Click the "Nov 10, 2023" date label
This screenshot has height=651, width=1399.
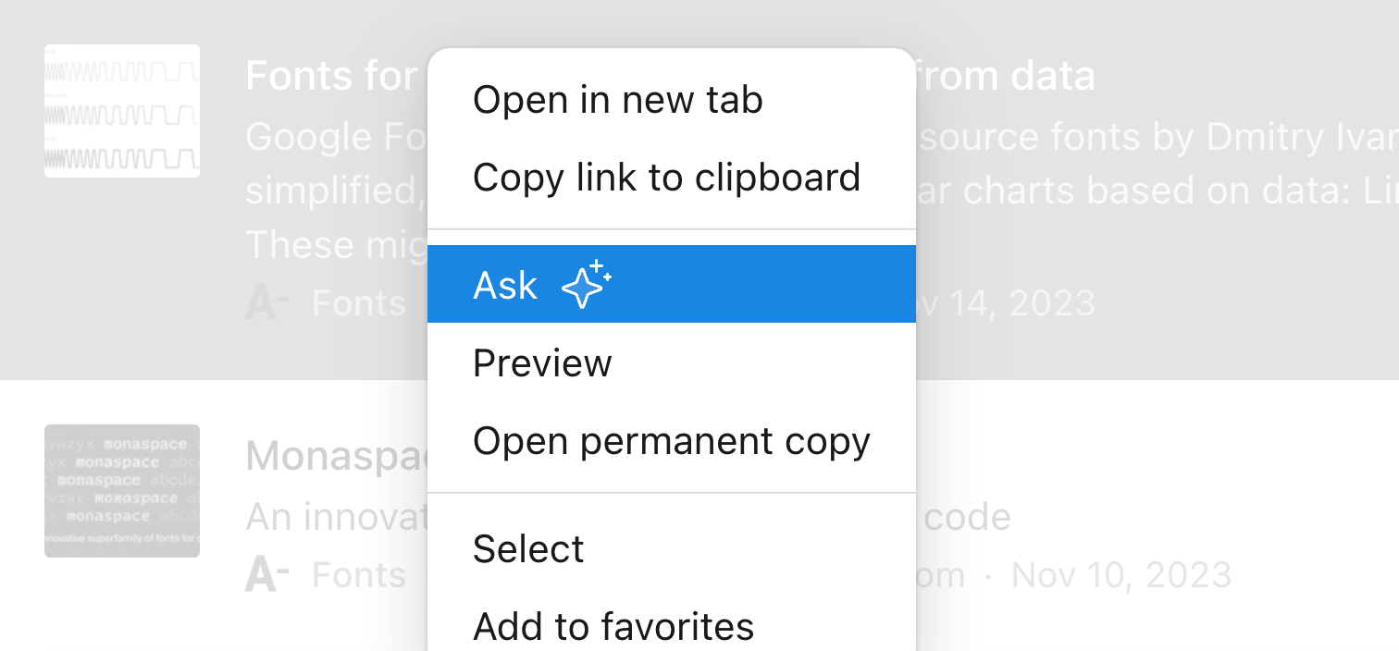tap(1120, 575)
